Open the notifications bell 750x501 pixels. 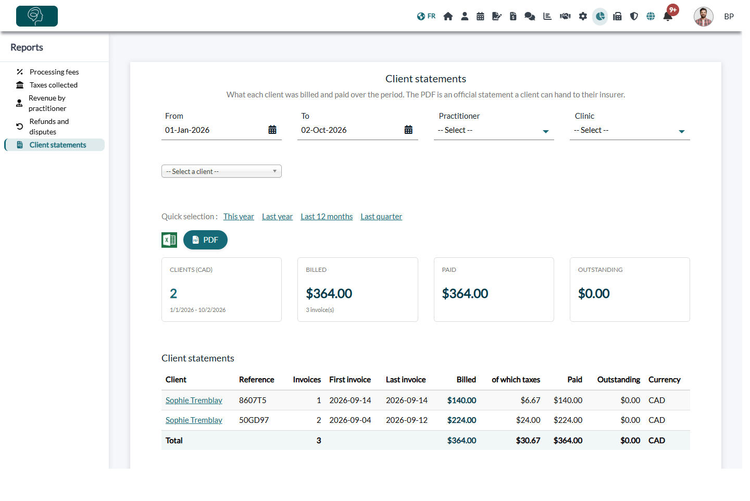(x=668, y=16)
